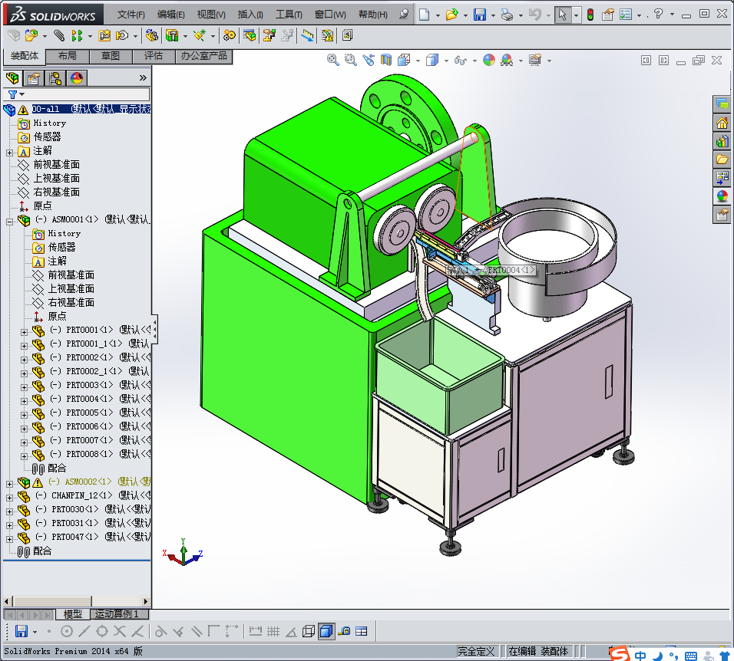Screen dimensions: 734x661
Task: Open the ConfigurationManager panel tab
Action: (55, 78)
